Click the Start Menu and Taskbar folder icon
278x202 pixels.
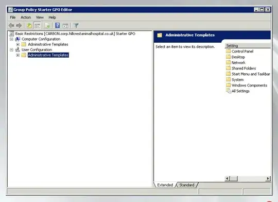[x=228, y=74]
